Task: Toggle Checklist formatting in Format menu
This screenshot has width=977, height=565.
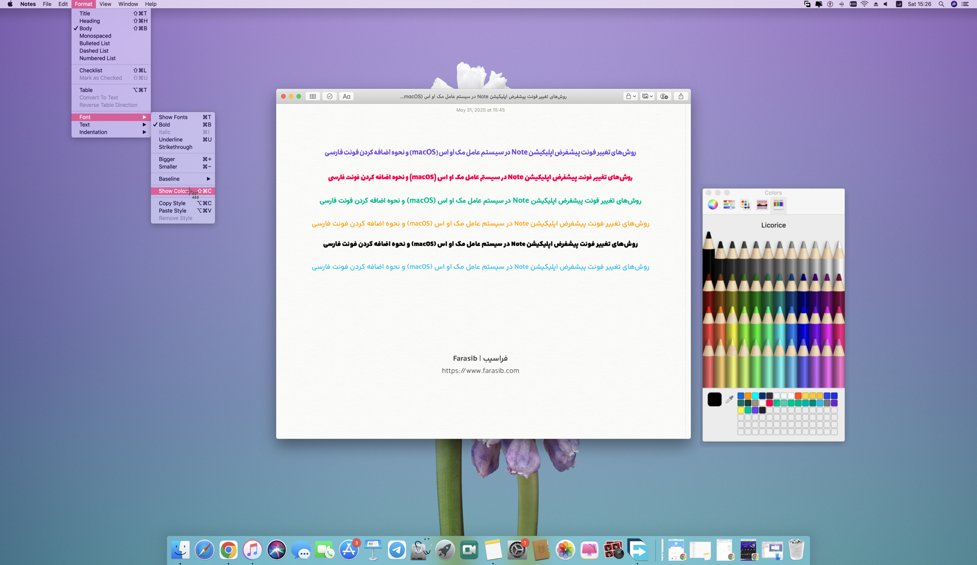Action: click(x=111, y=70)
